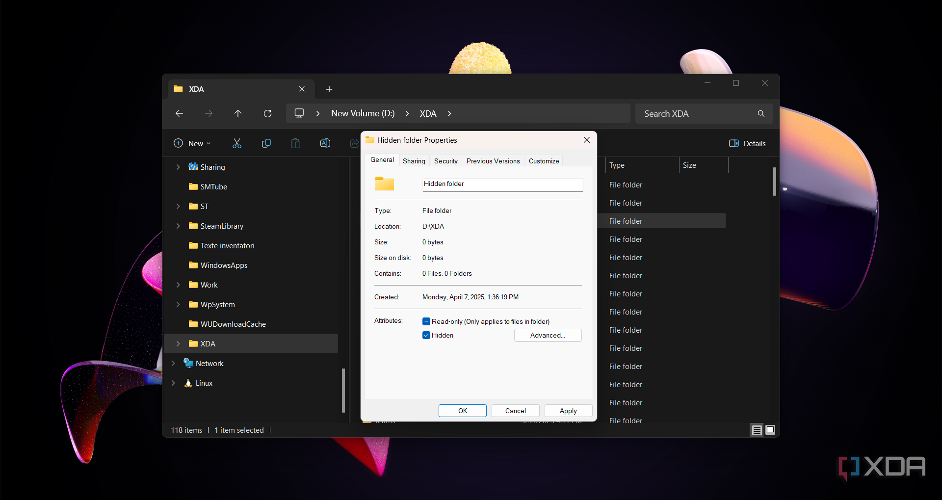Refresh the XDA folder view

[x=267, y=113]
